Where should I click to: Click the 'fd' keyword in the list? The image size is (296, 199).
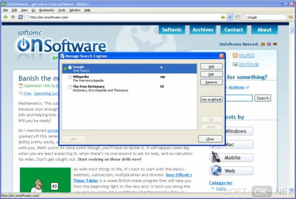click(162, 86)
